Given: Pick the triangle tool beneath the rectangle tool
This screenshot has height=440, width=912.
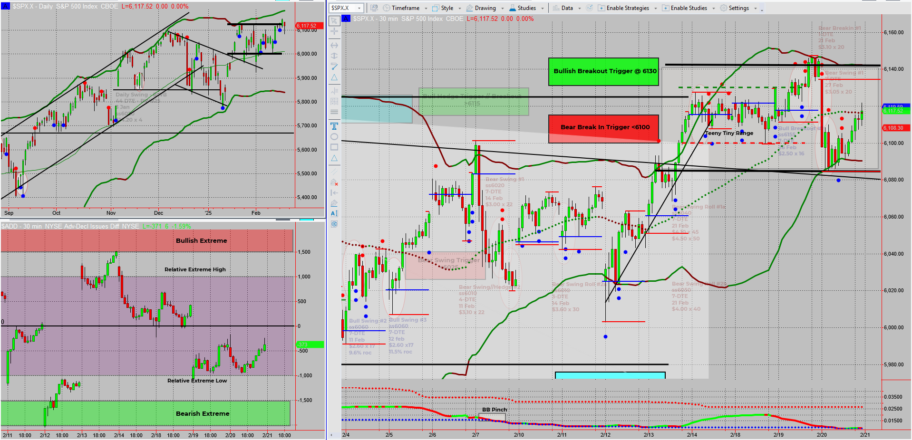Looking at the screenshot, I should pyautogui.click(x=334, y=158).
